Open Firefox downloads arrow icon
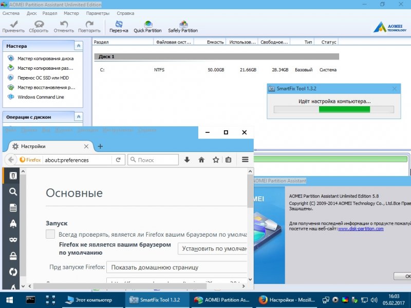The image size is (411, 308). point(187,160)
